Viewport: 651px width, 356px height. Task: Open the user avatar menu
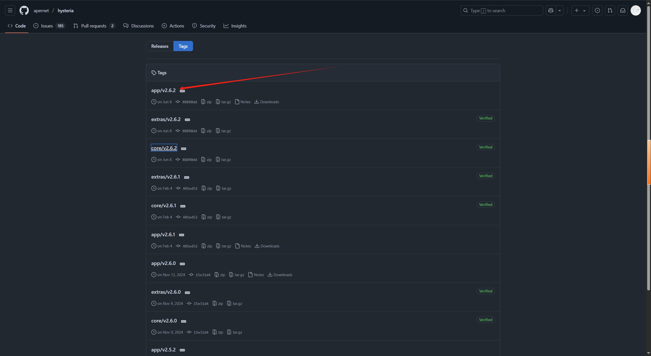pos(635,10)
